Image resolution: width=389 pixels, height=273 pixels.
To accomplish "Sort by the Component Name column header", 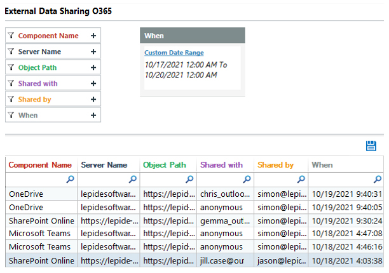I will (x=41, y=164).
